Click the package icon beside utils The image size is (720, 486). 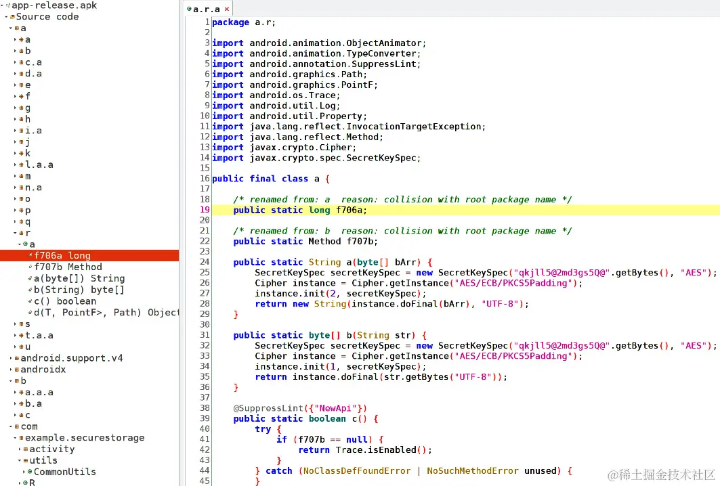[25, 460]
